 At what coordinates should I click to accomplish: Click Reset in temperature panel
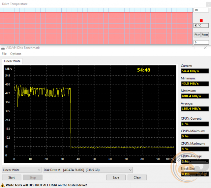[x=205, y=35]
